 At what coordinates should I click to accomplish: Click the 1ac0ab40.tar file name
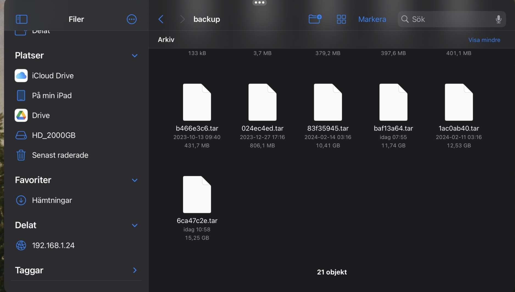pyautogui.click(x=459, y=129)
